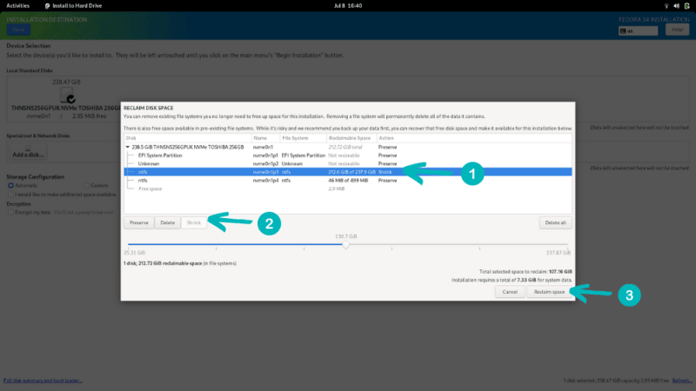The image size is (696, 391).
Task: Click the Delete all button
Action: [555, 222]
